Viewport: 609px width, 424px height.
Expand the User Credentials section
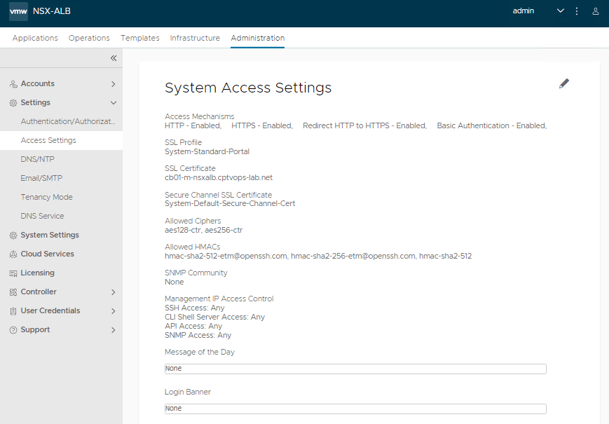[114, 311]
